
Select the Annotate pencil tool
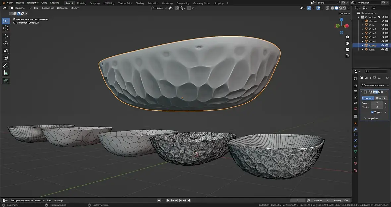click(6, 66)
